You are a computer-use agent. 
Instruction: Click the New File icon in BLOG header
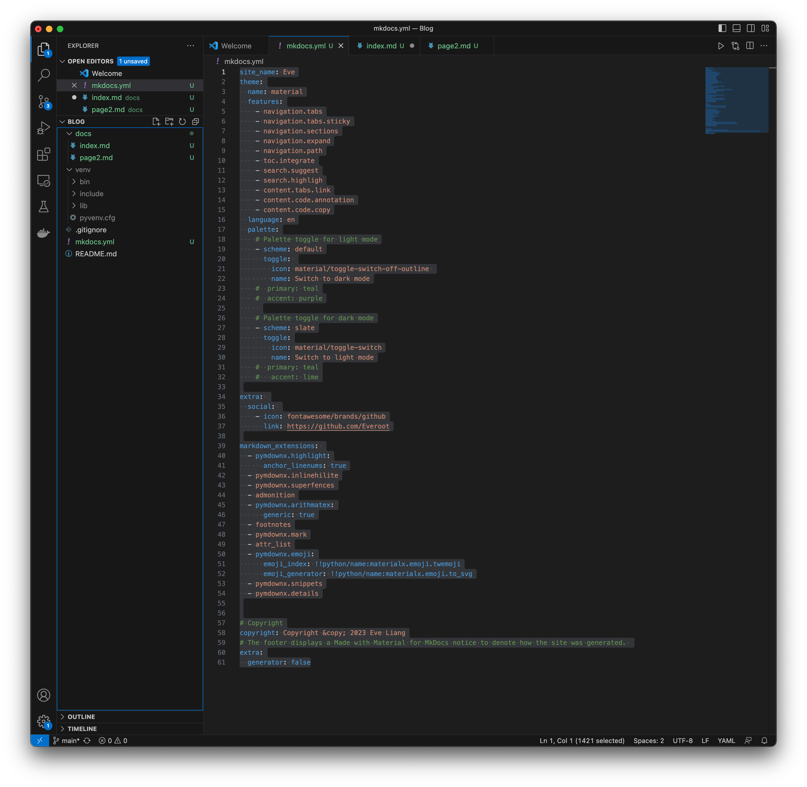[156, 122]
